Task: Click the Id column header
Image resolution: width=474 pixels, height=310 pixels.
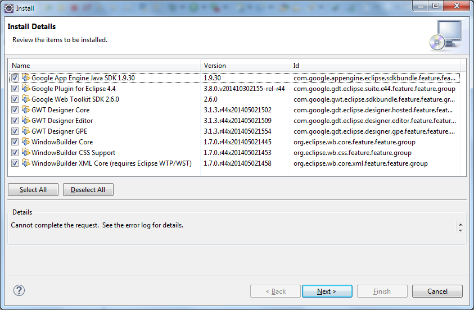Action: 375,66
